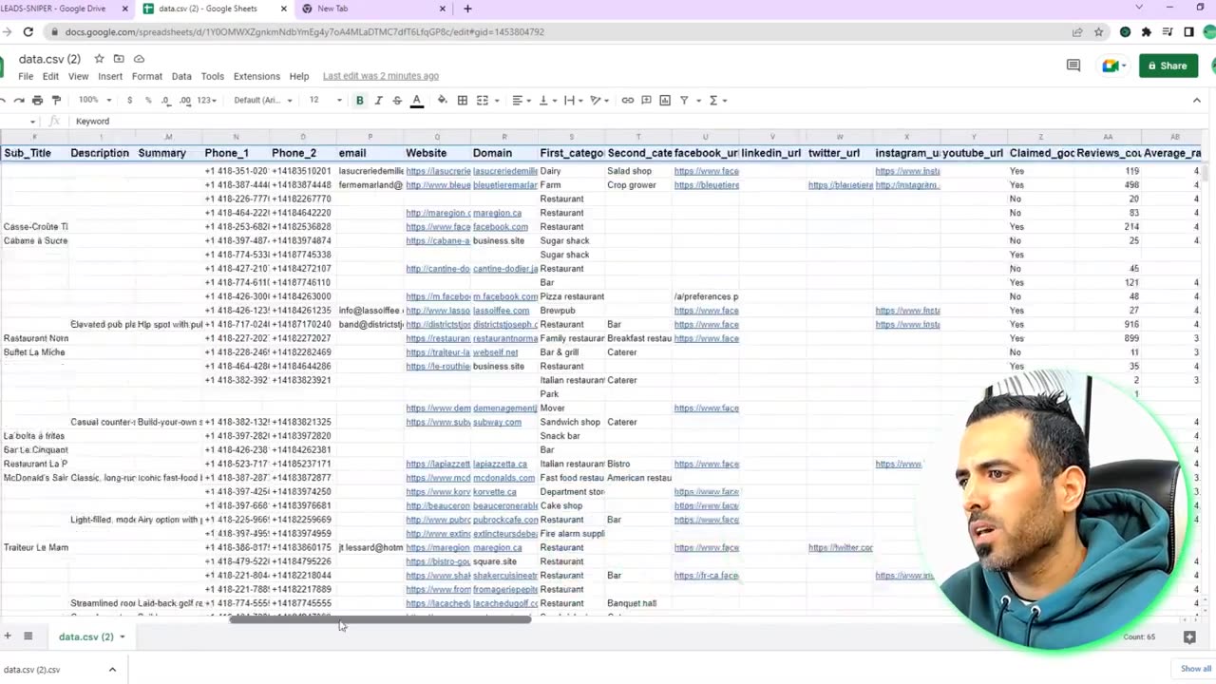Print the spreadsheet with the printer icon
Viewport: 1216px width, 684px height.
tap(37, 100)
